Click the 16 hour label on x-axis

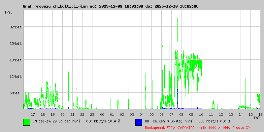tap(260, 115)
